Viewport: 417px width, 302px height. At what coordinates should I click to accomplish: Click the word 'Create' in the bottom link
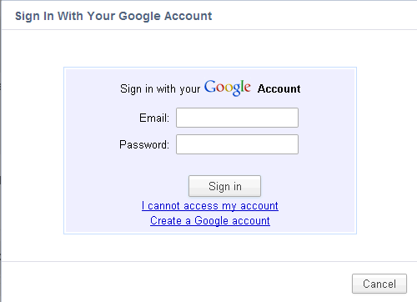166,221
